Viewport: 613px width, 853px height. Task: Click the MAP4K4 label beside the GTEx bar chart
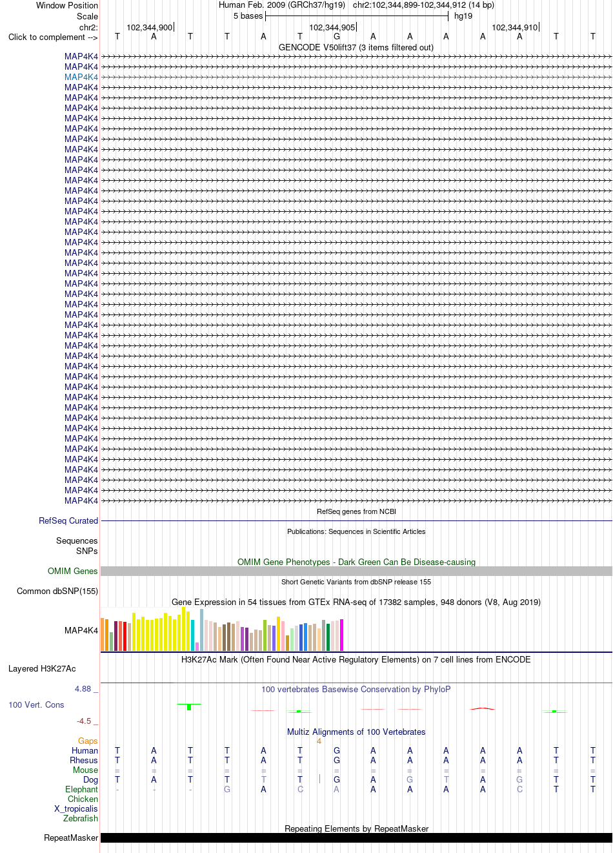[81, 631]
